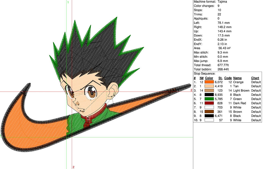
Task: Click the Default chart entry for Dark Red
Action: (x=256, y=103)
